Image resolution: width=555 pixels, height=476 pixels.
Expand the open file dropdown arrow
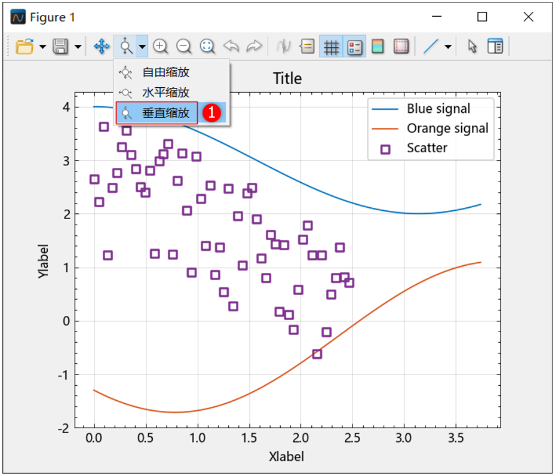[x=42, y=47]
